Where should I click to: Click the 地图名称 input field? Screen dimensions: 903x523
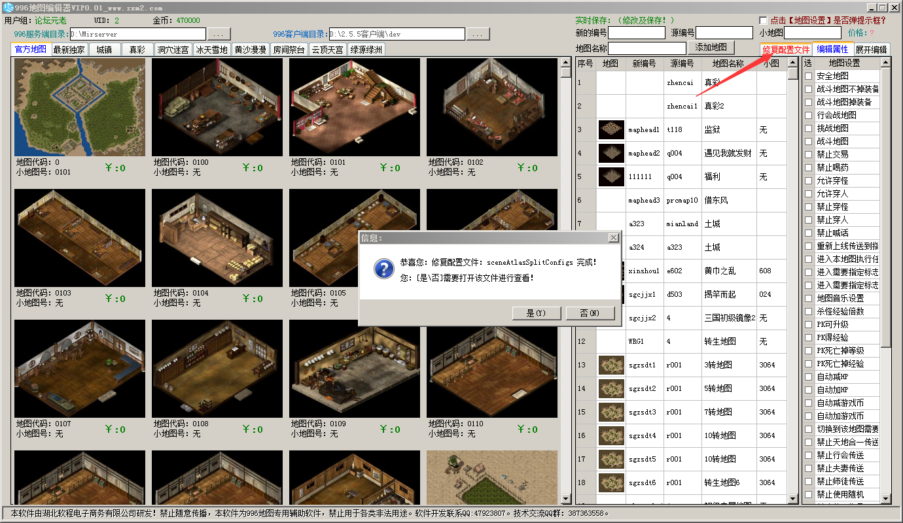(x=646, y=48)
